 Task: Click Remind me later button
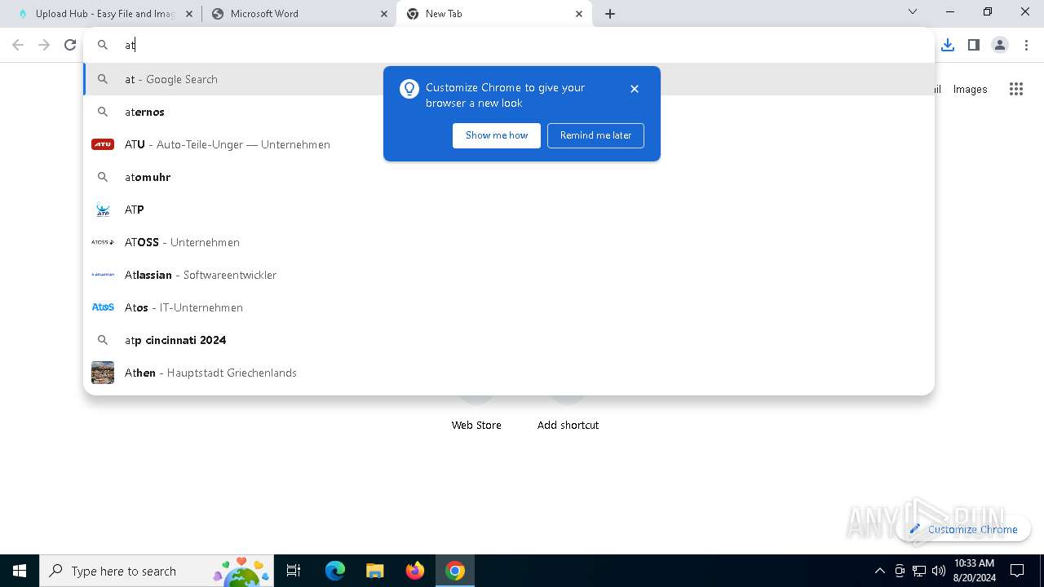595,135
